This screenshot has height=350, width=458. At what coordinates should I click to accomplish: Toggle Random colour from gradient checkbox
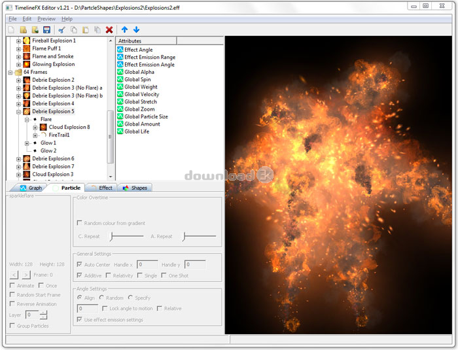pyautogui.click(x=79, y=223)
